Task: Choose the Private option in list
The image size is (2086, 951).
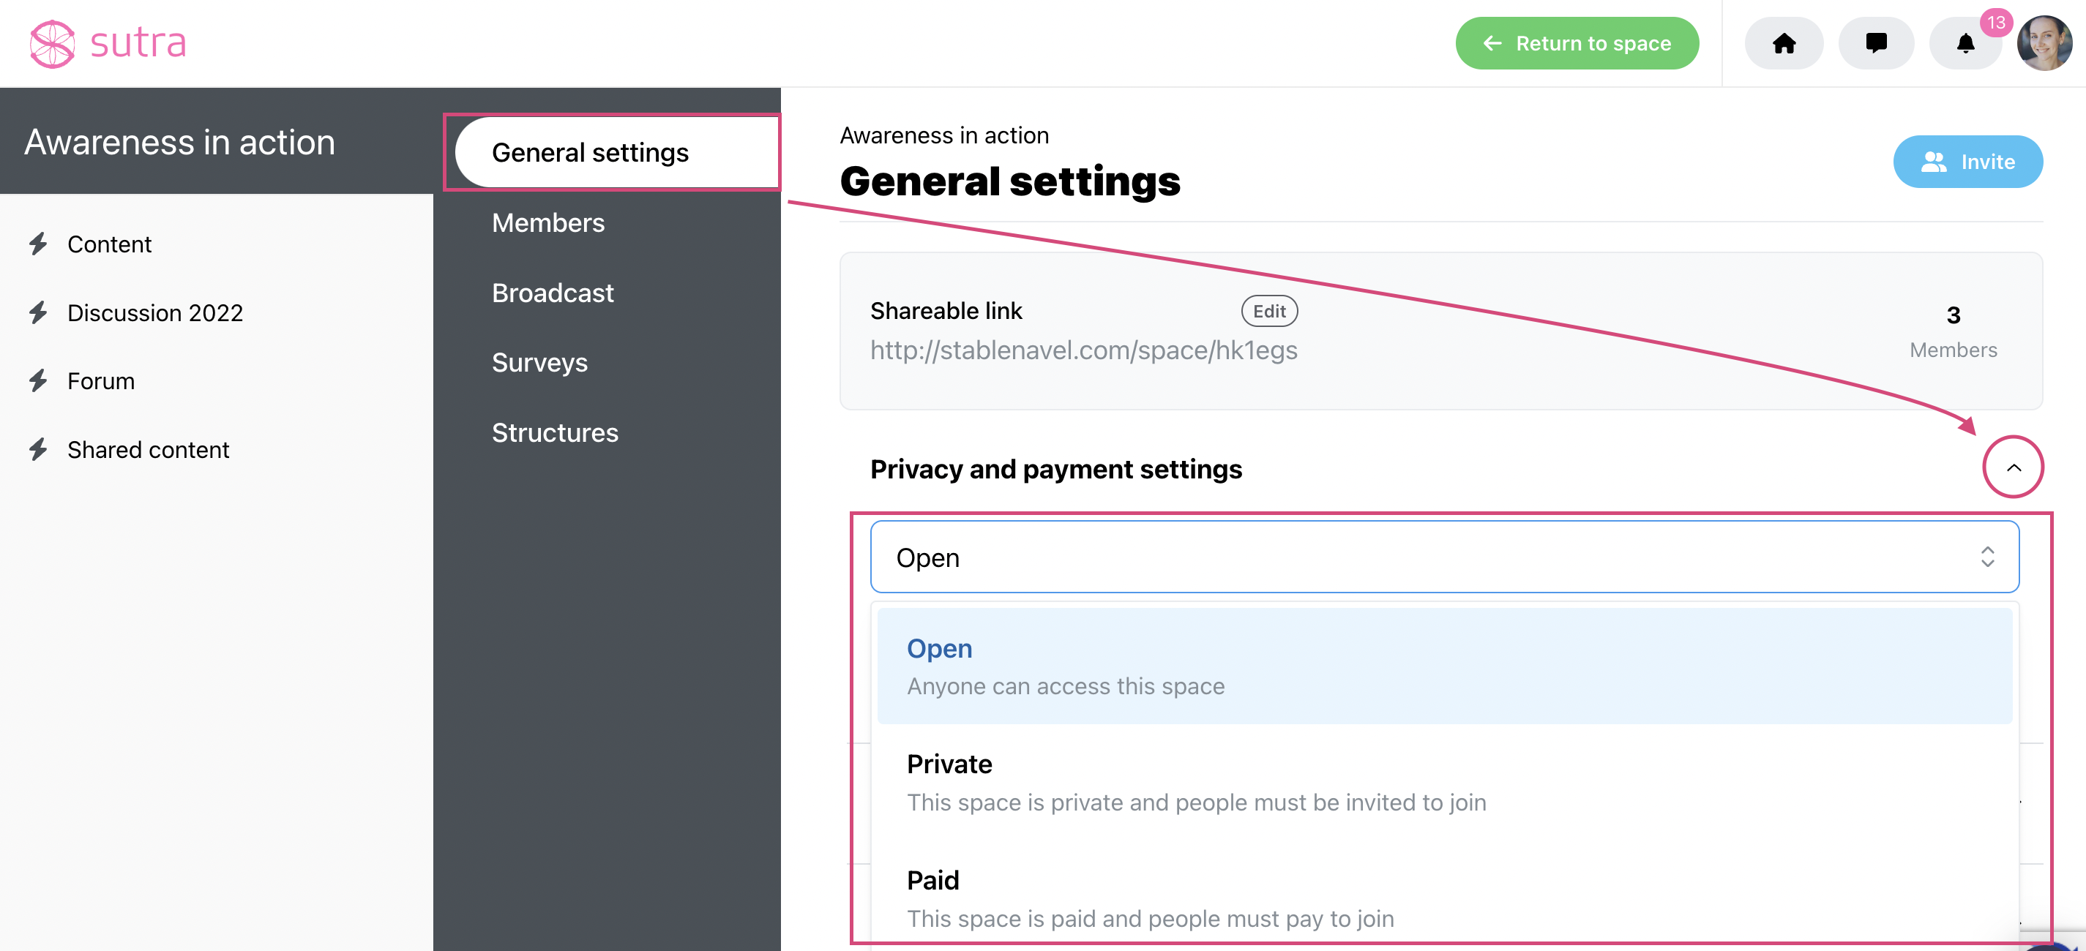Action: (x=1444, y=783)
